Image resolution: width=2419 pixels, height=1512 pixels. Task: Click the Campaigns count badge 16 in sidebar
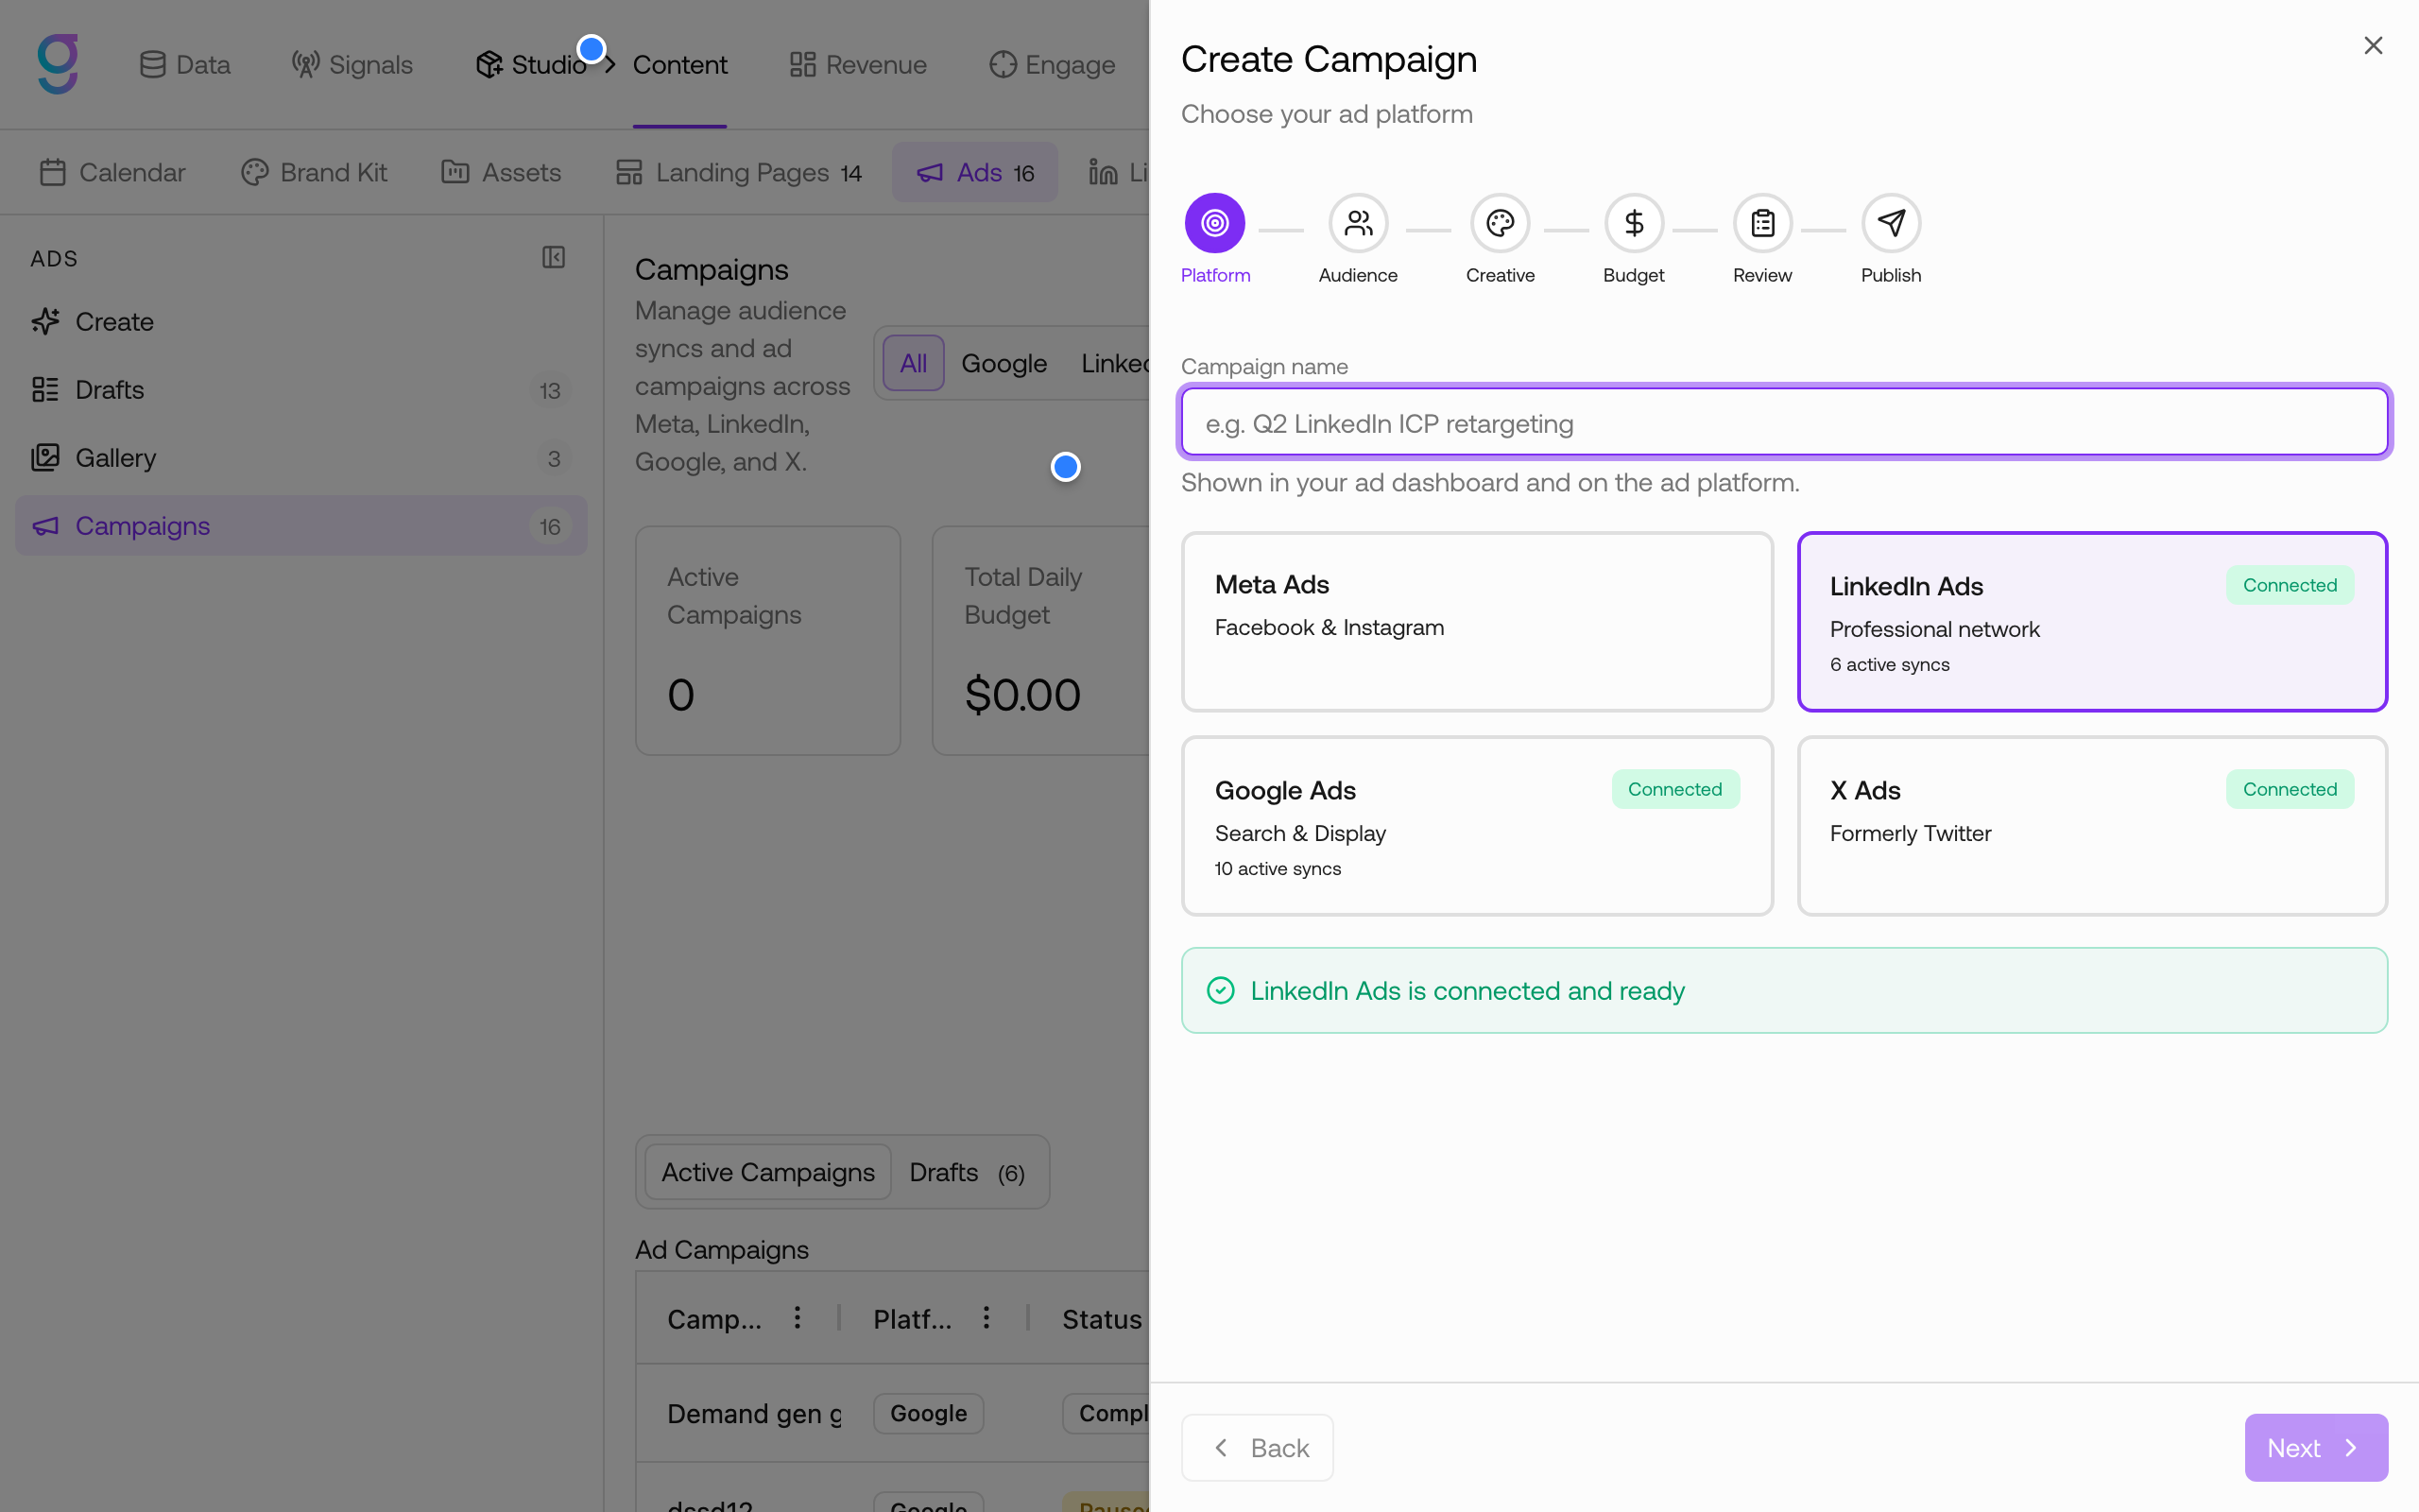coord(550,526)
